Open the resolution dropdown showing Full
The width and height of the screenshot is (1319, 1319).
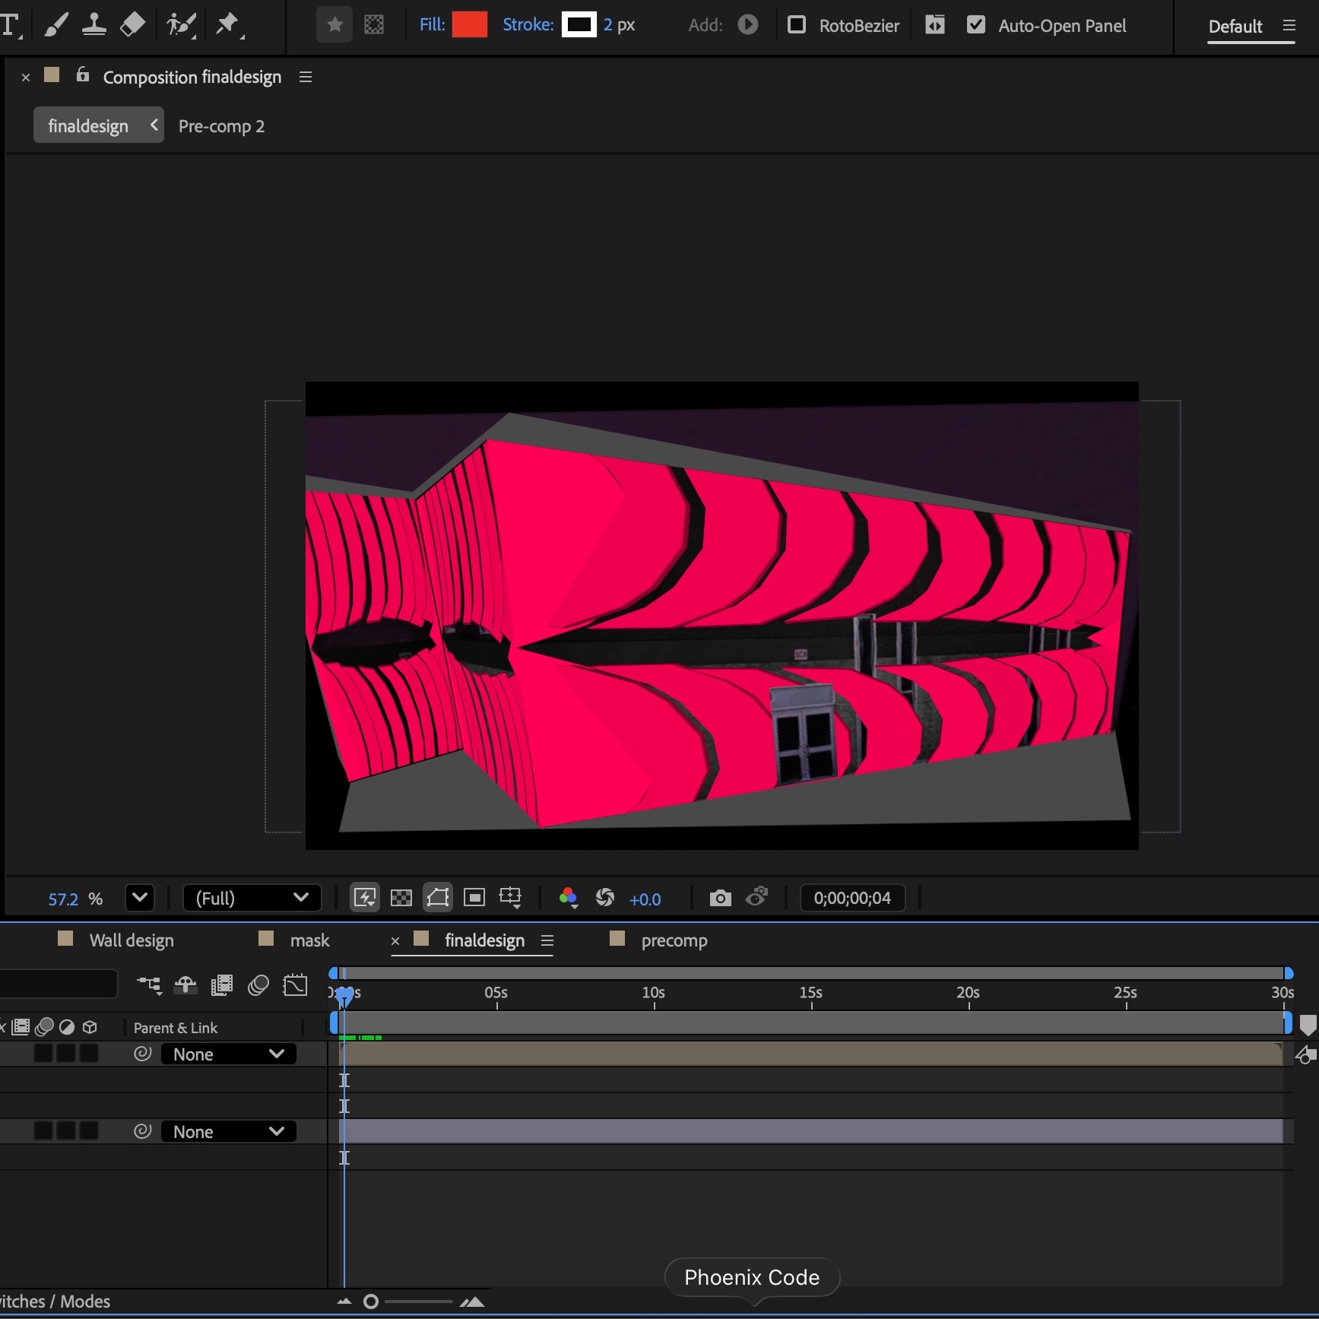tap(252, 898)
